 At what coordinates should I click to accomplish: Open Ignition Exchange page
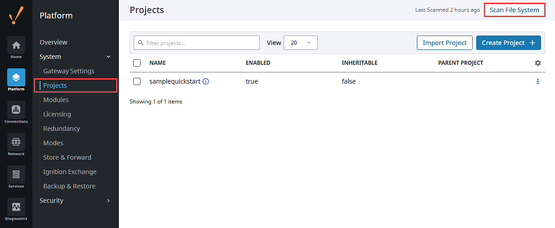[70, 172]
